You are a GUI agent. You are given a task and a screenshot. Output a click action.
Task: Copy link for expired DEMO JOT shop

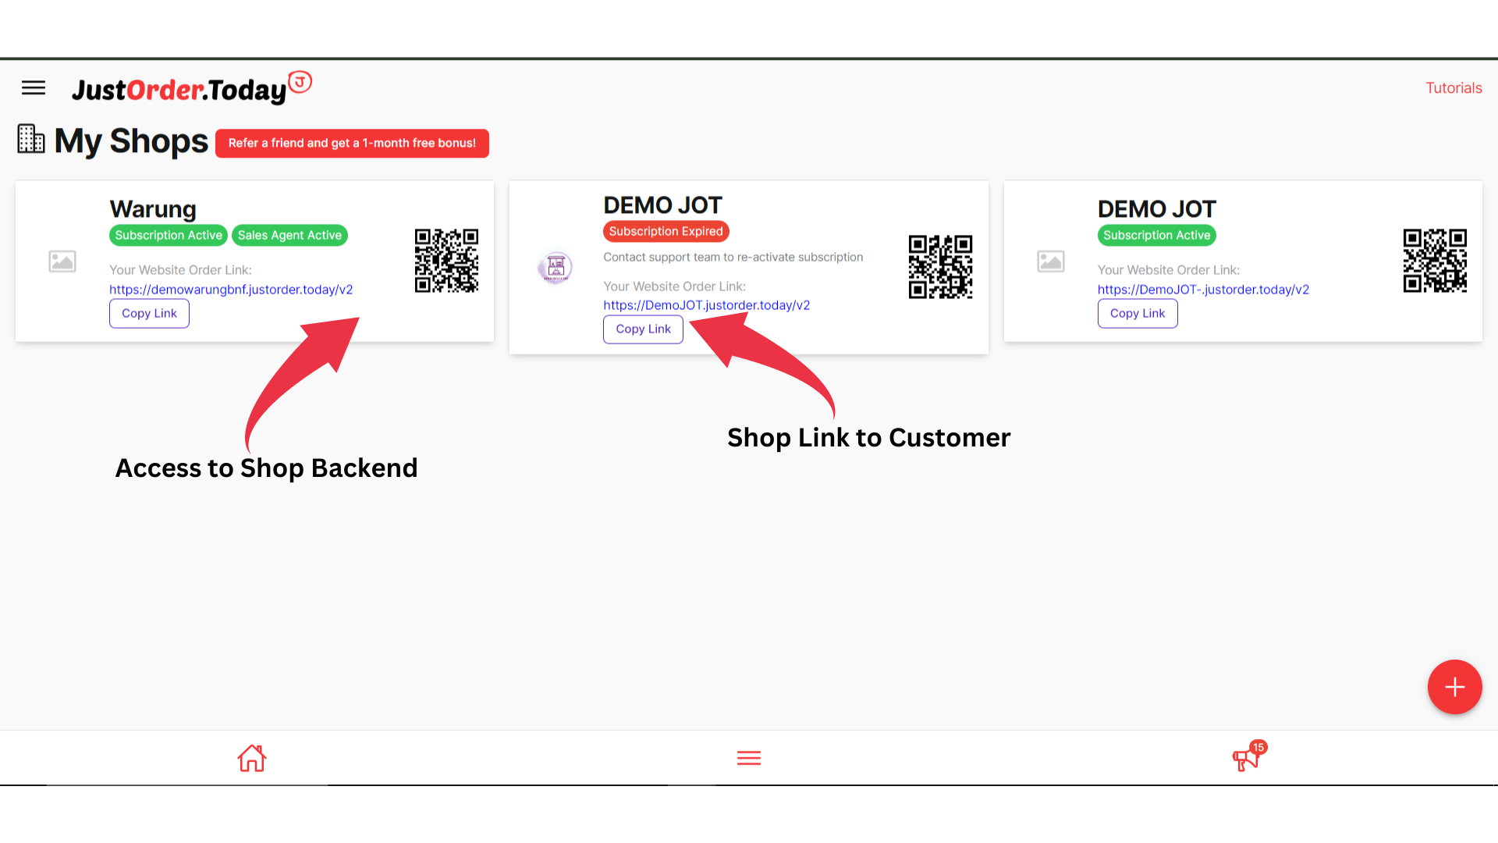[643, 329]
